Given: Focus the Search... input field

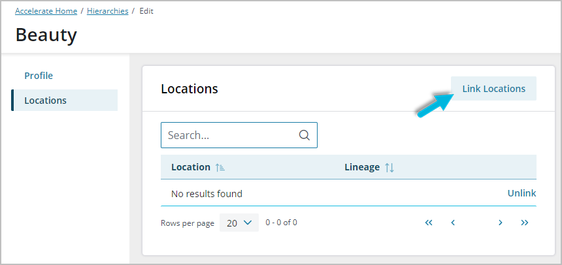Looking at the screenshot, I should coord(239,135).
